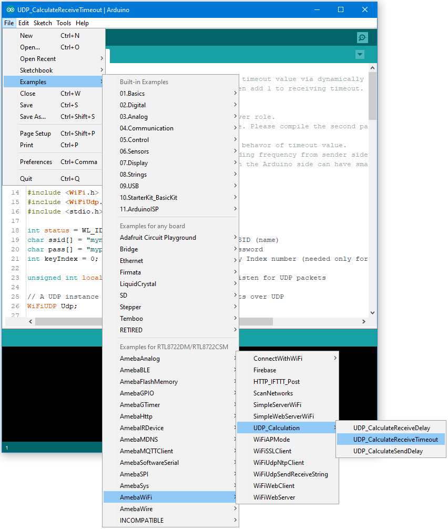This screenshot has width=448, height=529.
Task: Choose Open... from the File menu
Action: tap(54, 47)
